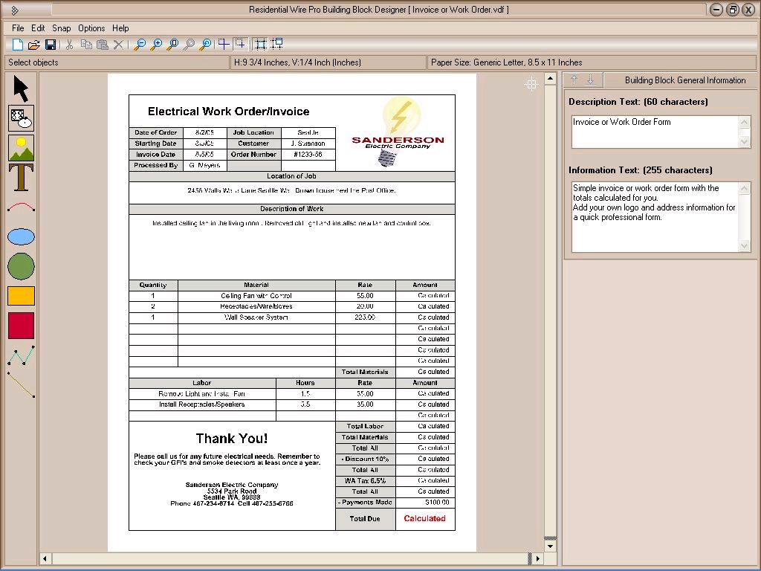Click the Description Text scroll down arrow
Image resolution: width=761 pixels, height=571 pixels.
(x=745, y=142)
